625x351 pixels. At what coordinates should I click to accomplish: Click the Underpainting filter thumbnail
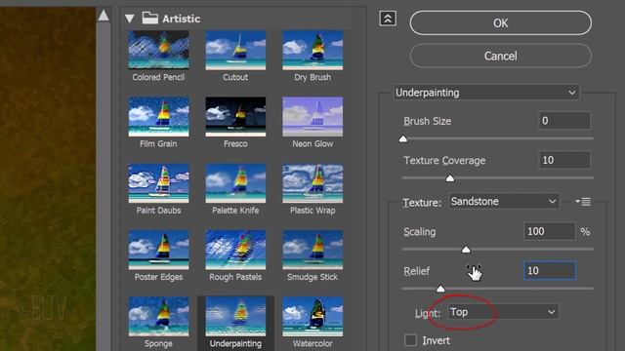pos(235,316)
